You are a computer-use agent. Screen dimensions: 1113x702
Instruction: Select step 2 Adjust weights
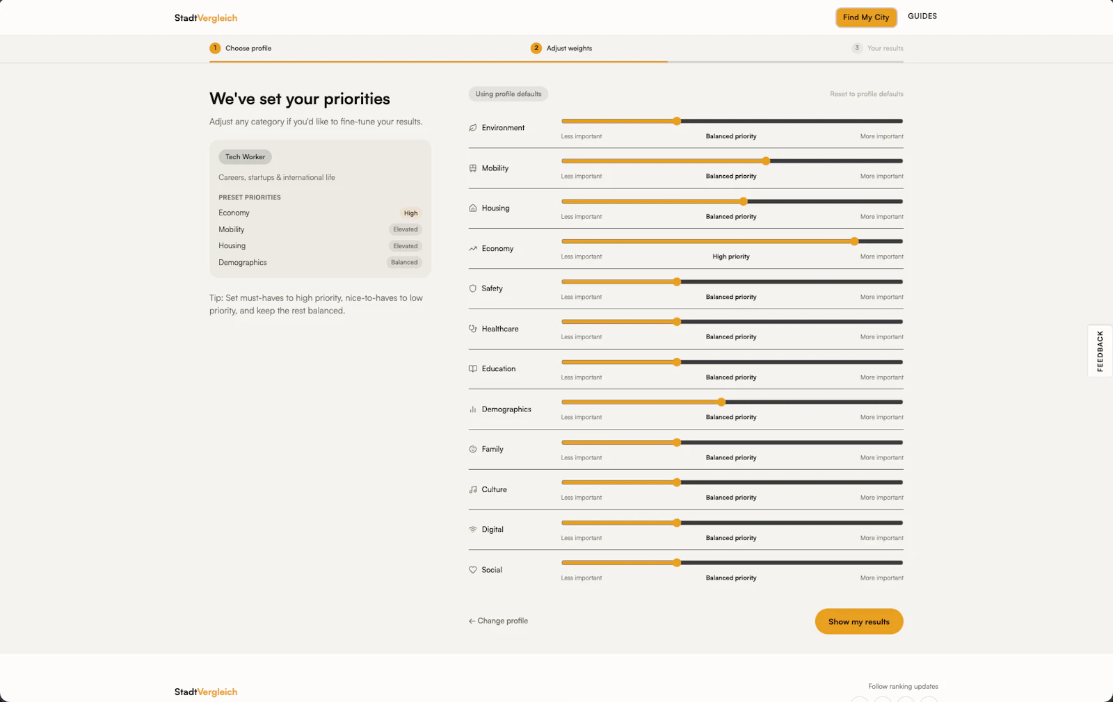tap(561, 48)
